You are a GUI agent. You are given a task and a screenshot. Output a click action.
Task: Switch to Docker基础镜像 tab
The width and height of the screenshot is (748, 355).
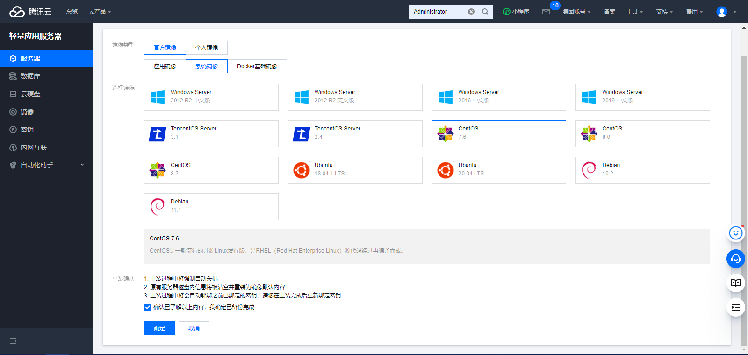[x=257, y=66]
